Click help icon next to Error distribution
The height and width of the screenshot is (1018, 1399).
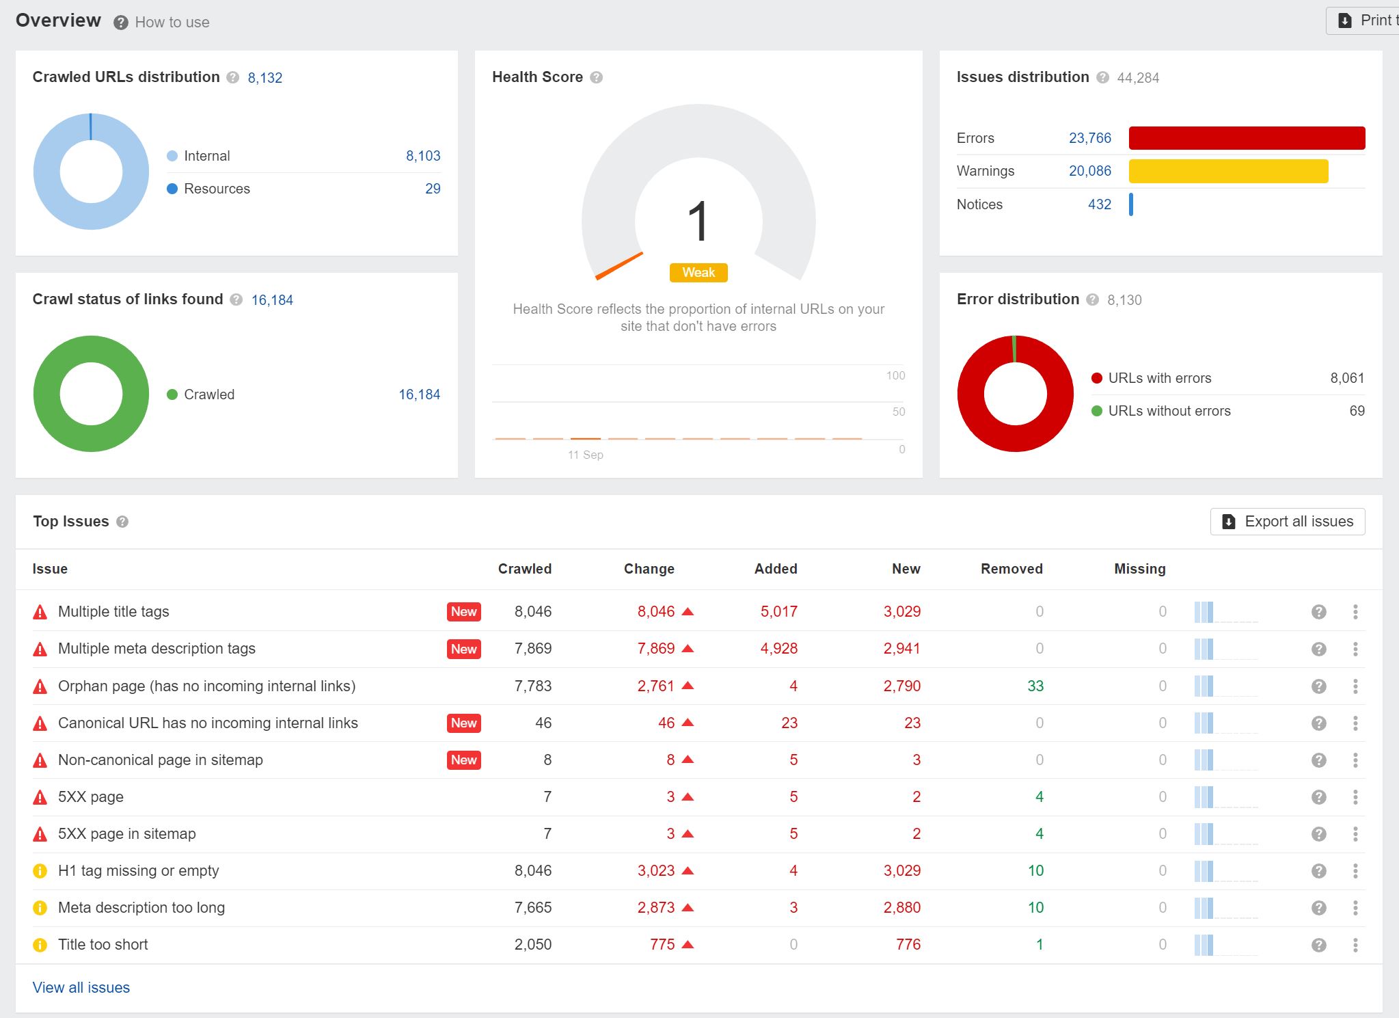pyautogui.click(x=1093, y=299)
